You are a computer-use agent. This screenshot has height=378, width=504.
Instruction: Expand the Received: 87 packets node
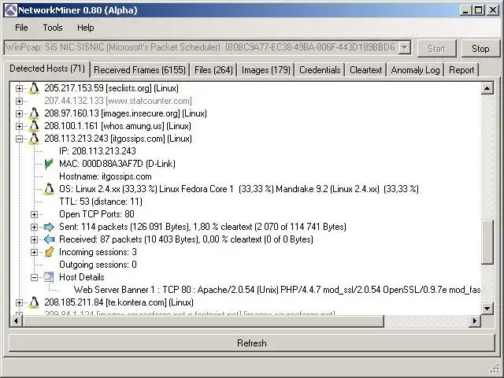pos(34,239)
